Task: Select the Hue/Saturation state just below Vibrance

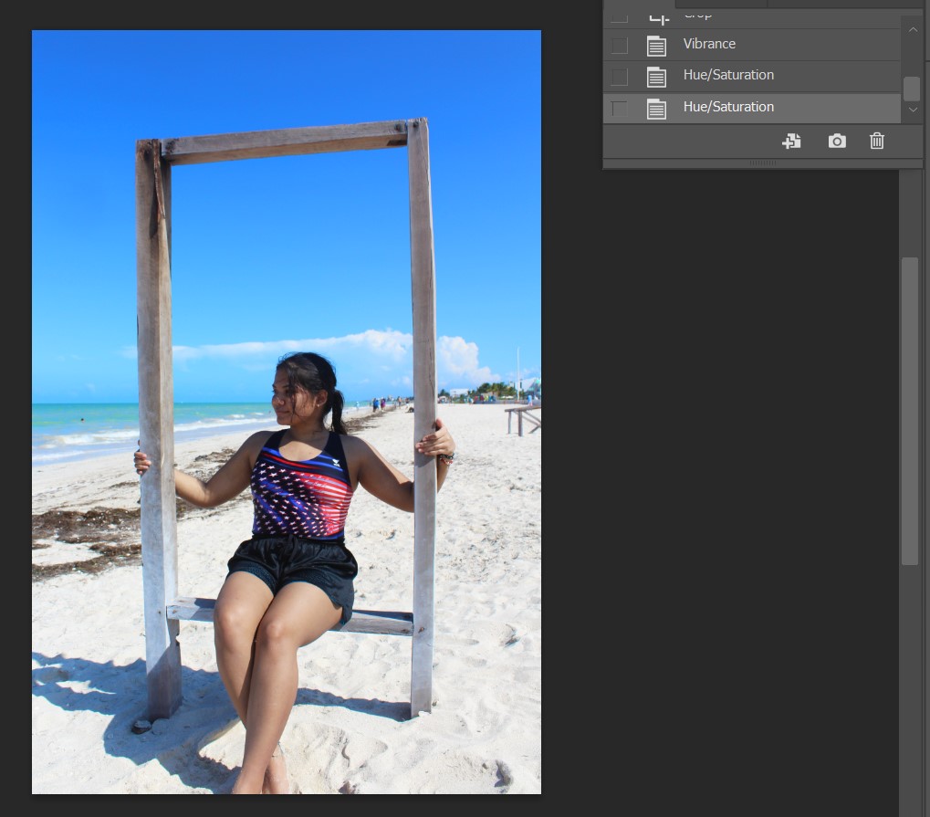Action: point(728,75)
